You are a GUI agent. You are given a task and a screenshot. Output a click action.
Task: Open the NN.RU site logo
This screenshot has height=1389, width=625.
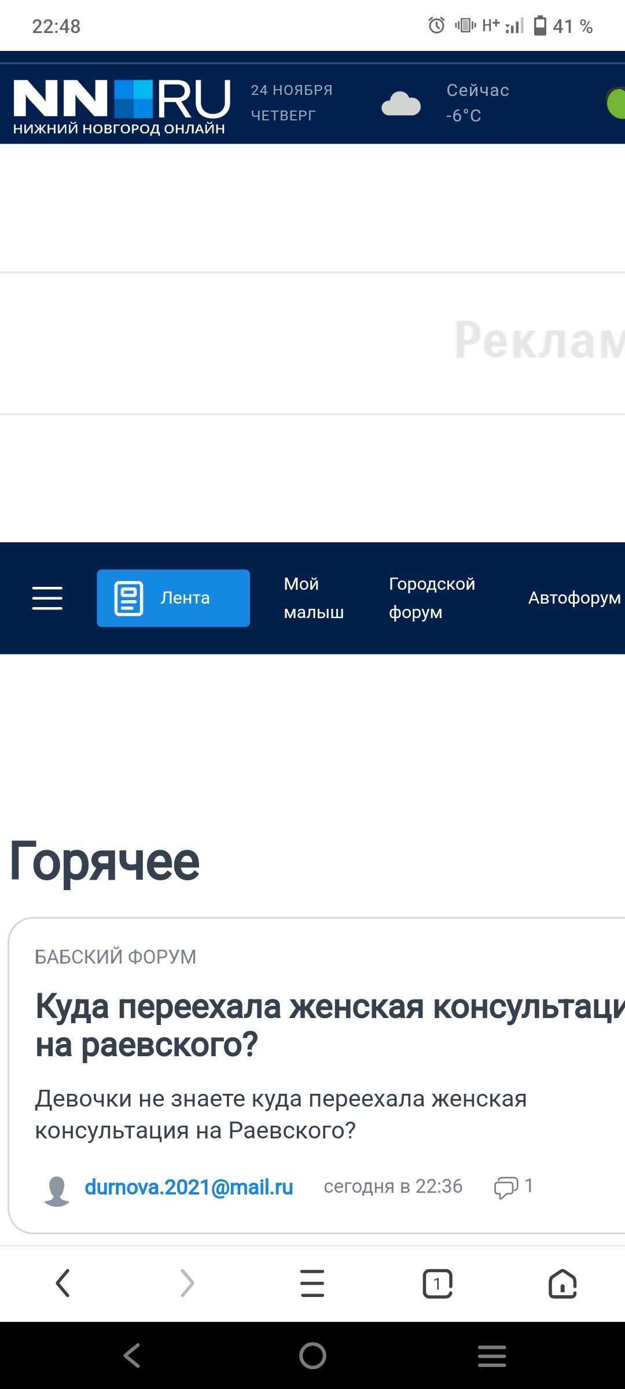point(122,107)
